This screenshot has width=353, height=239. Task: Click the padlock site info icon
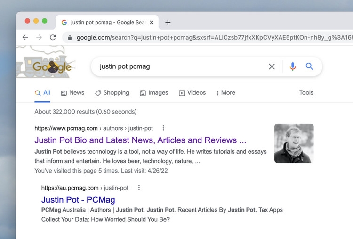coord(70,37)
